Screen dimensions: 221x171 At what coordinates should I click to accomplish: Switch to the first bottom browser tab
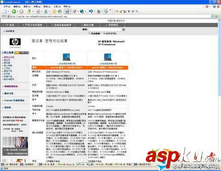pos(10,164)
